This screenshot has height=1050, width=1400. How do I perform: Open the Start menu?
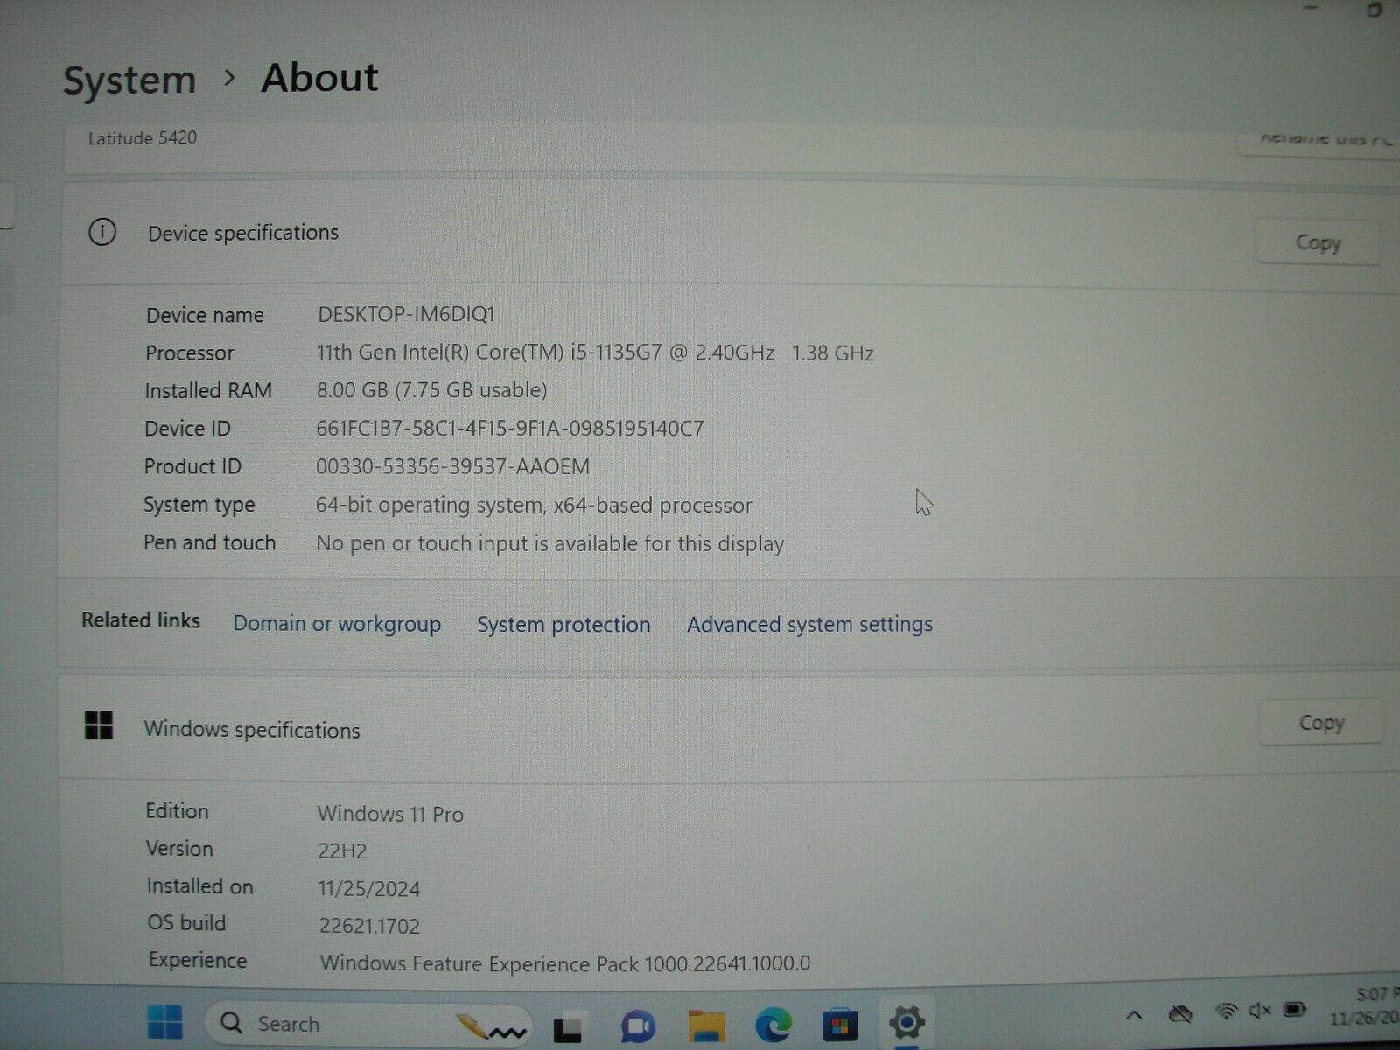pos(166,1022)
